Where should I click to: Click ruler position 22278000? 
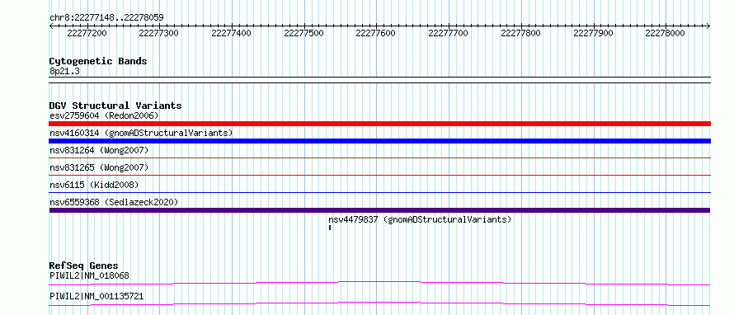click(666, 33)
